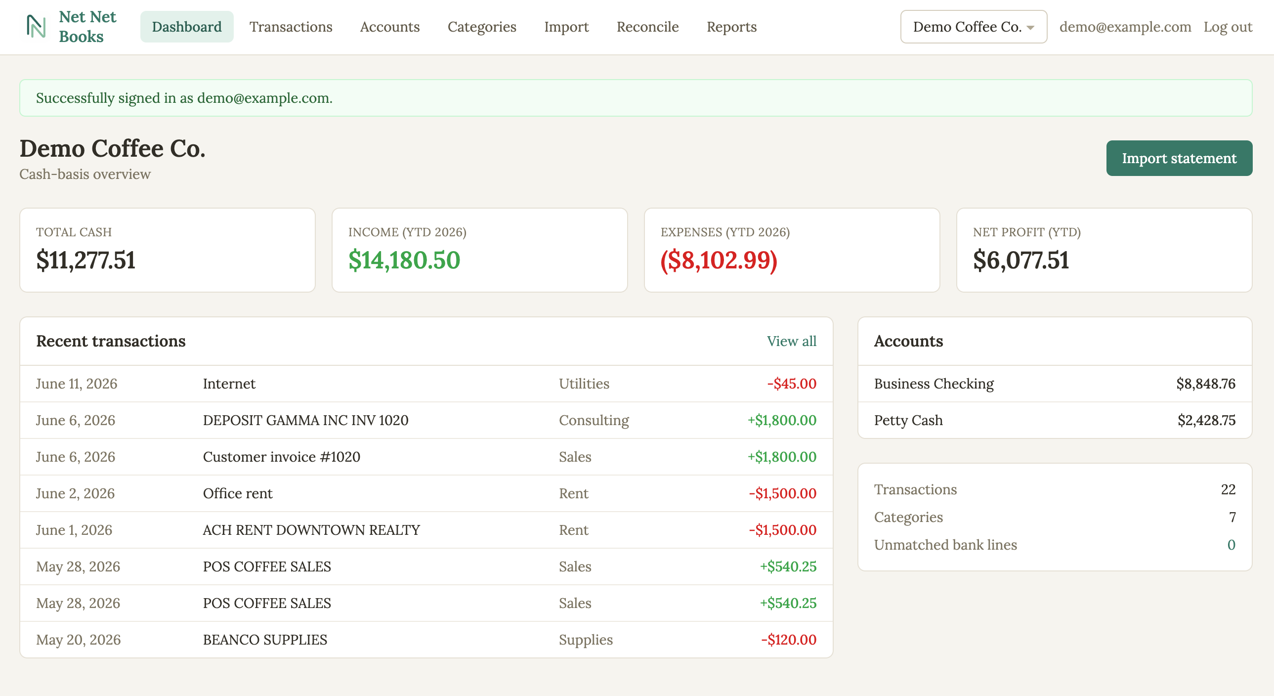1274x696 pixels.
Task: Click the May 20, 2026 date
Action: [x=78, y=640]
